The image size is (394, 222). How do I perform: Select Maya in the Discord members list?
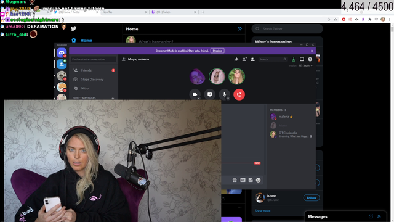pos(291,125)
